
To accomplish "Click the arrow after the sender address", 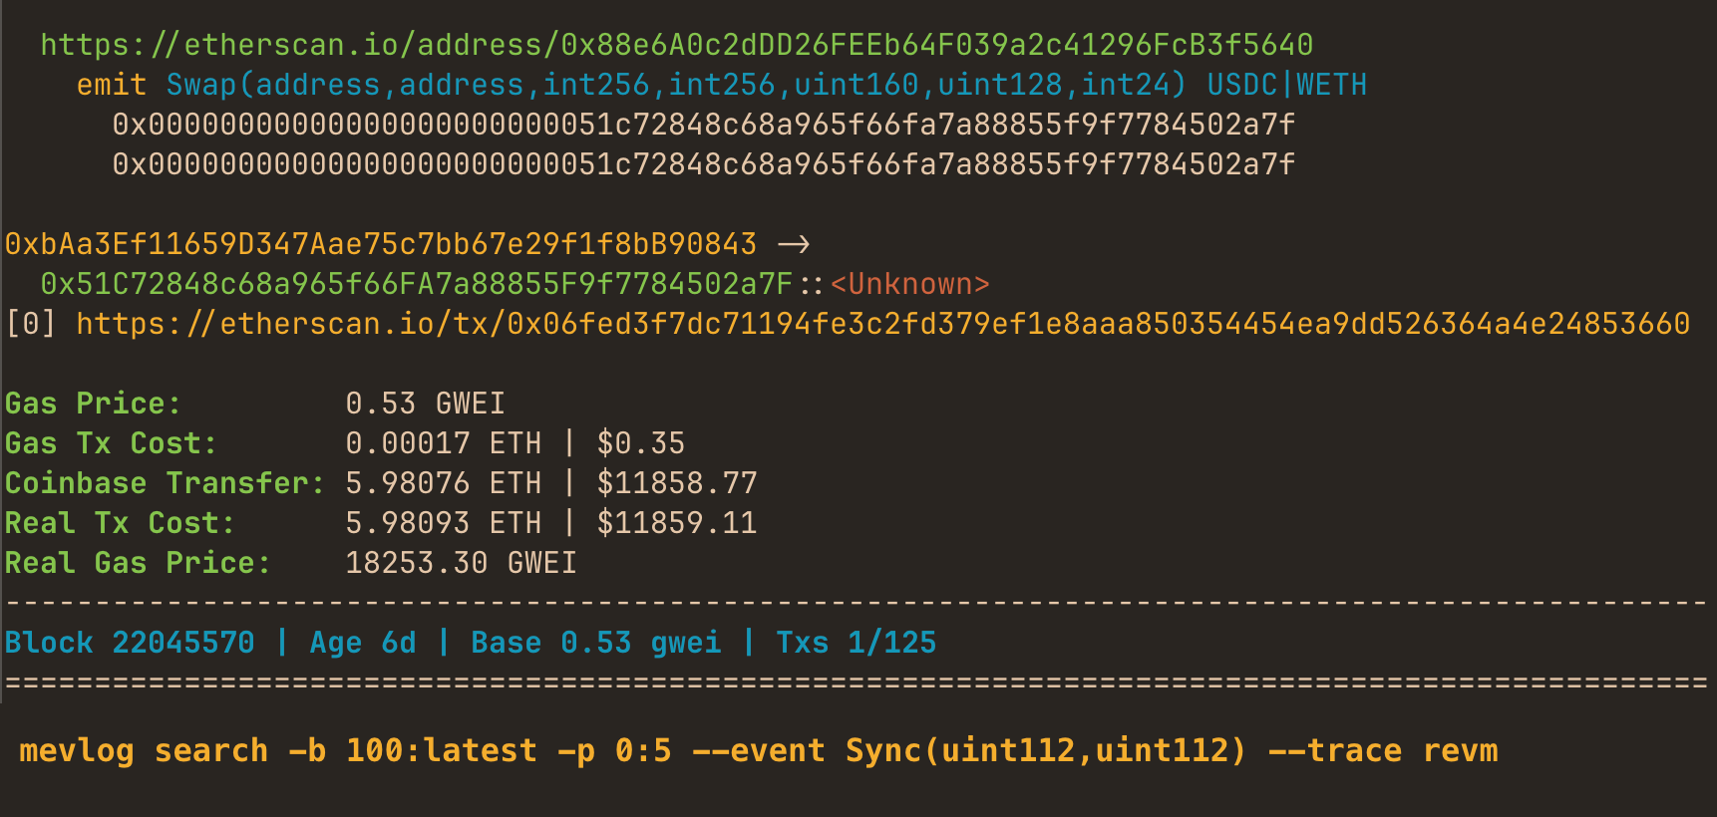I will click(x=794, y=244).
